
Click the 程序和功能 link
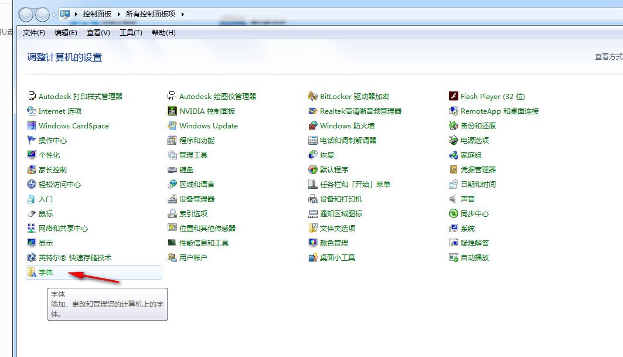click(196, 141)
